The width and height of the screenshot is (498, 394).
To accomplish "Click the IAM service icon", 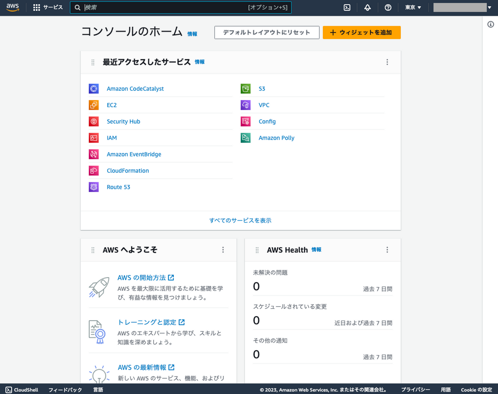I will [94, 138].
